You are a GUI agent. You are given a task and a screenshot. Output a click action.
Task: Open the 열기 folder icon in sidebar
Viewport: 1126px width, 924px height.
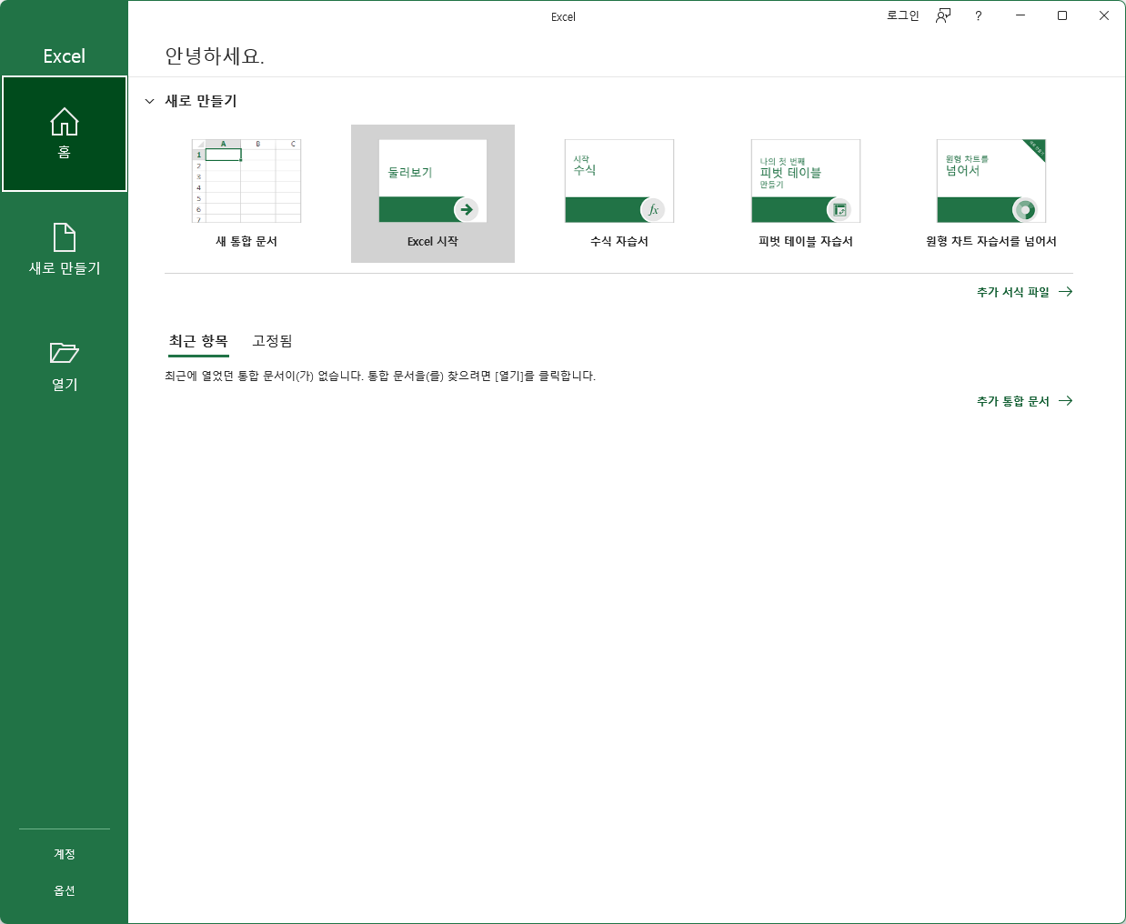pos(65,353)
